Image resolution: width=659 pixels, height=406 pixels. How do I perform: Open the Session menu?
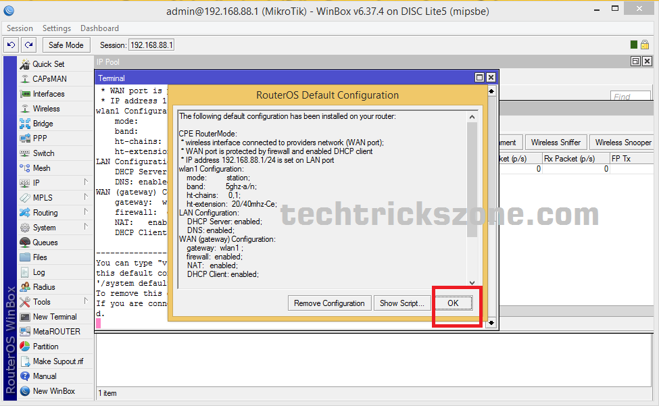coord(20,28)
